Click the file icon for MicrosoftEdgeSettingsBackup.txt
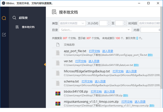The width and height of the screenshot is (163, 112). [x=58, y=73]
